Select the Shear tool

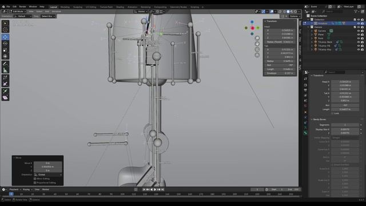click(5, 98)
